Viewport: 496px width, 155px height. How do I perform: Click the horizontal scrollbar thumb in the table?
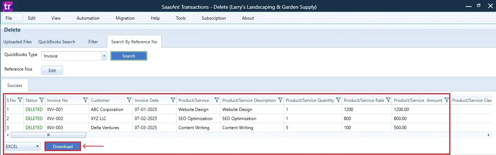tap(49, 135)
